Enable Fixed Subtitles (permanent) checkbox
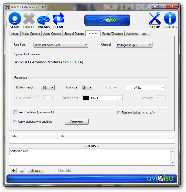 click(15, 112)
